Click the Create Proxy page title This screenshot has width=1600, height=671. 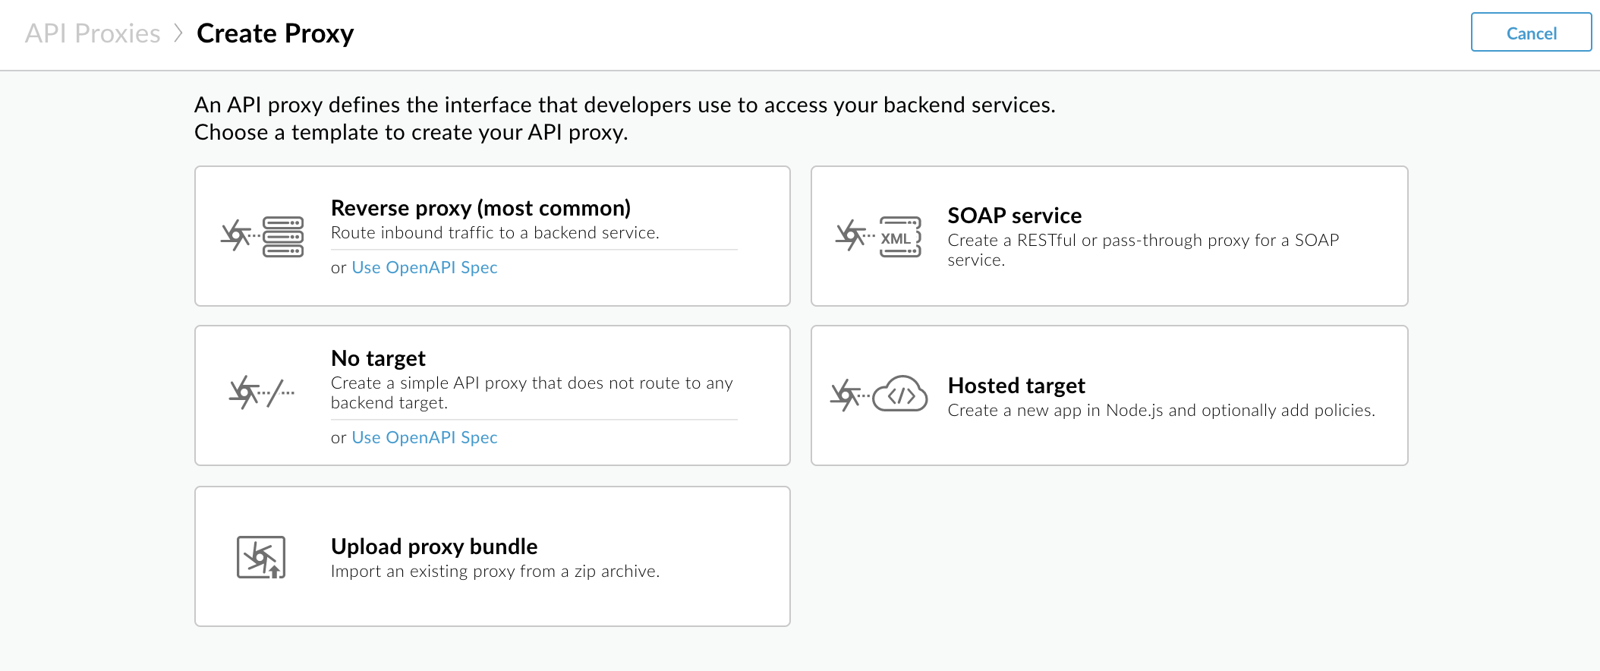click(275, 33)
